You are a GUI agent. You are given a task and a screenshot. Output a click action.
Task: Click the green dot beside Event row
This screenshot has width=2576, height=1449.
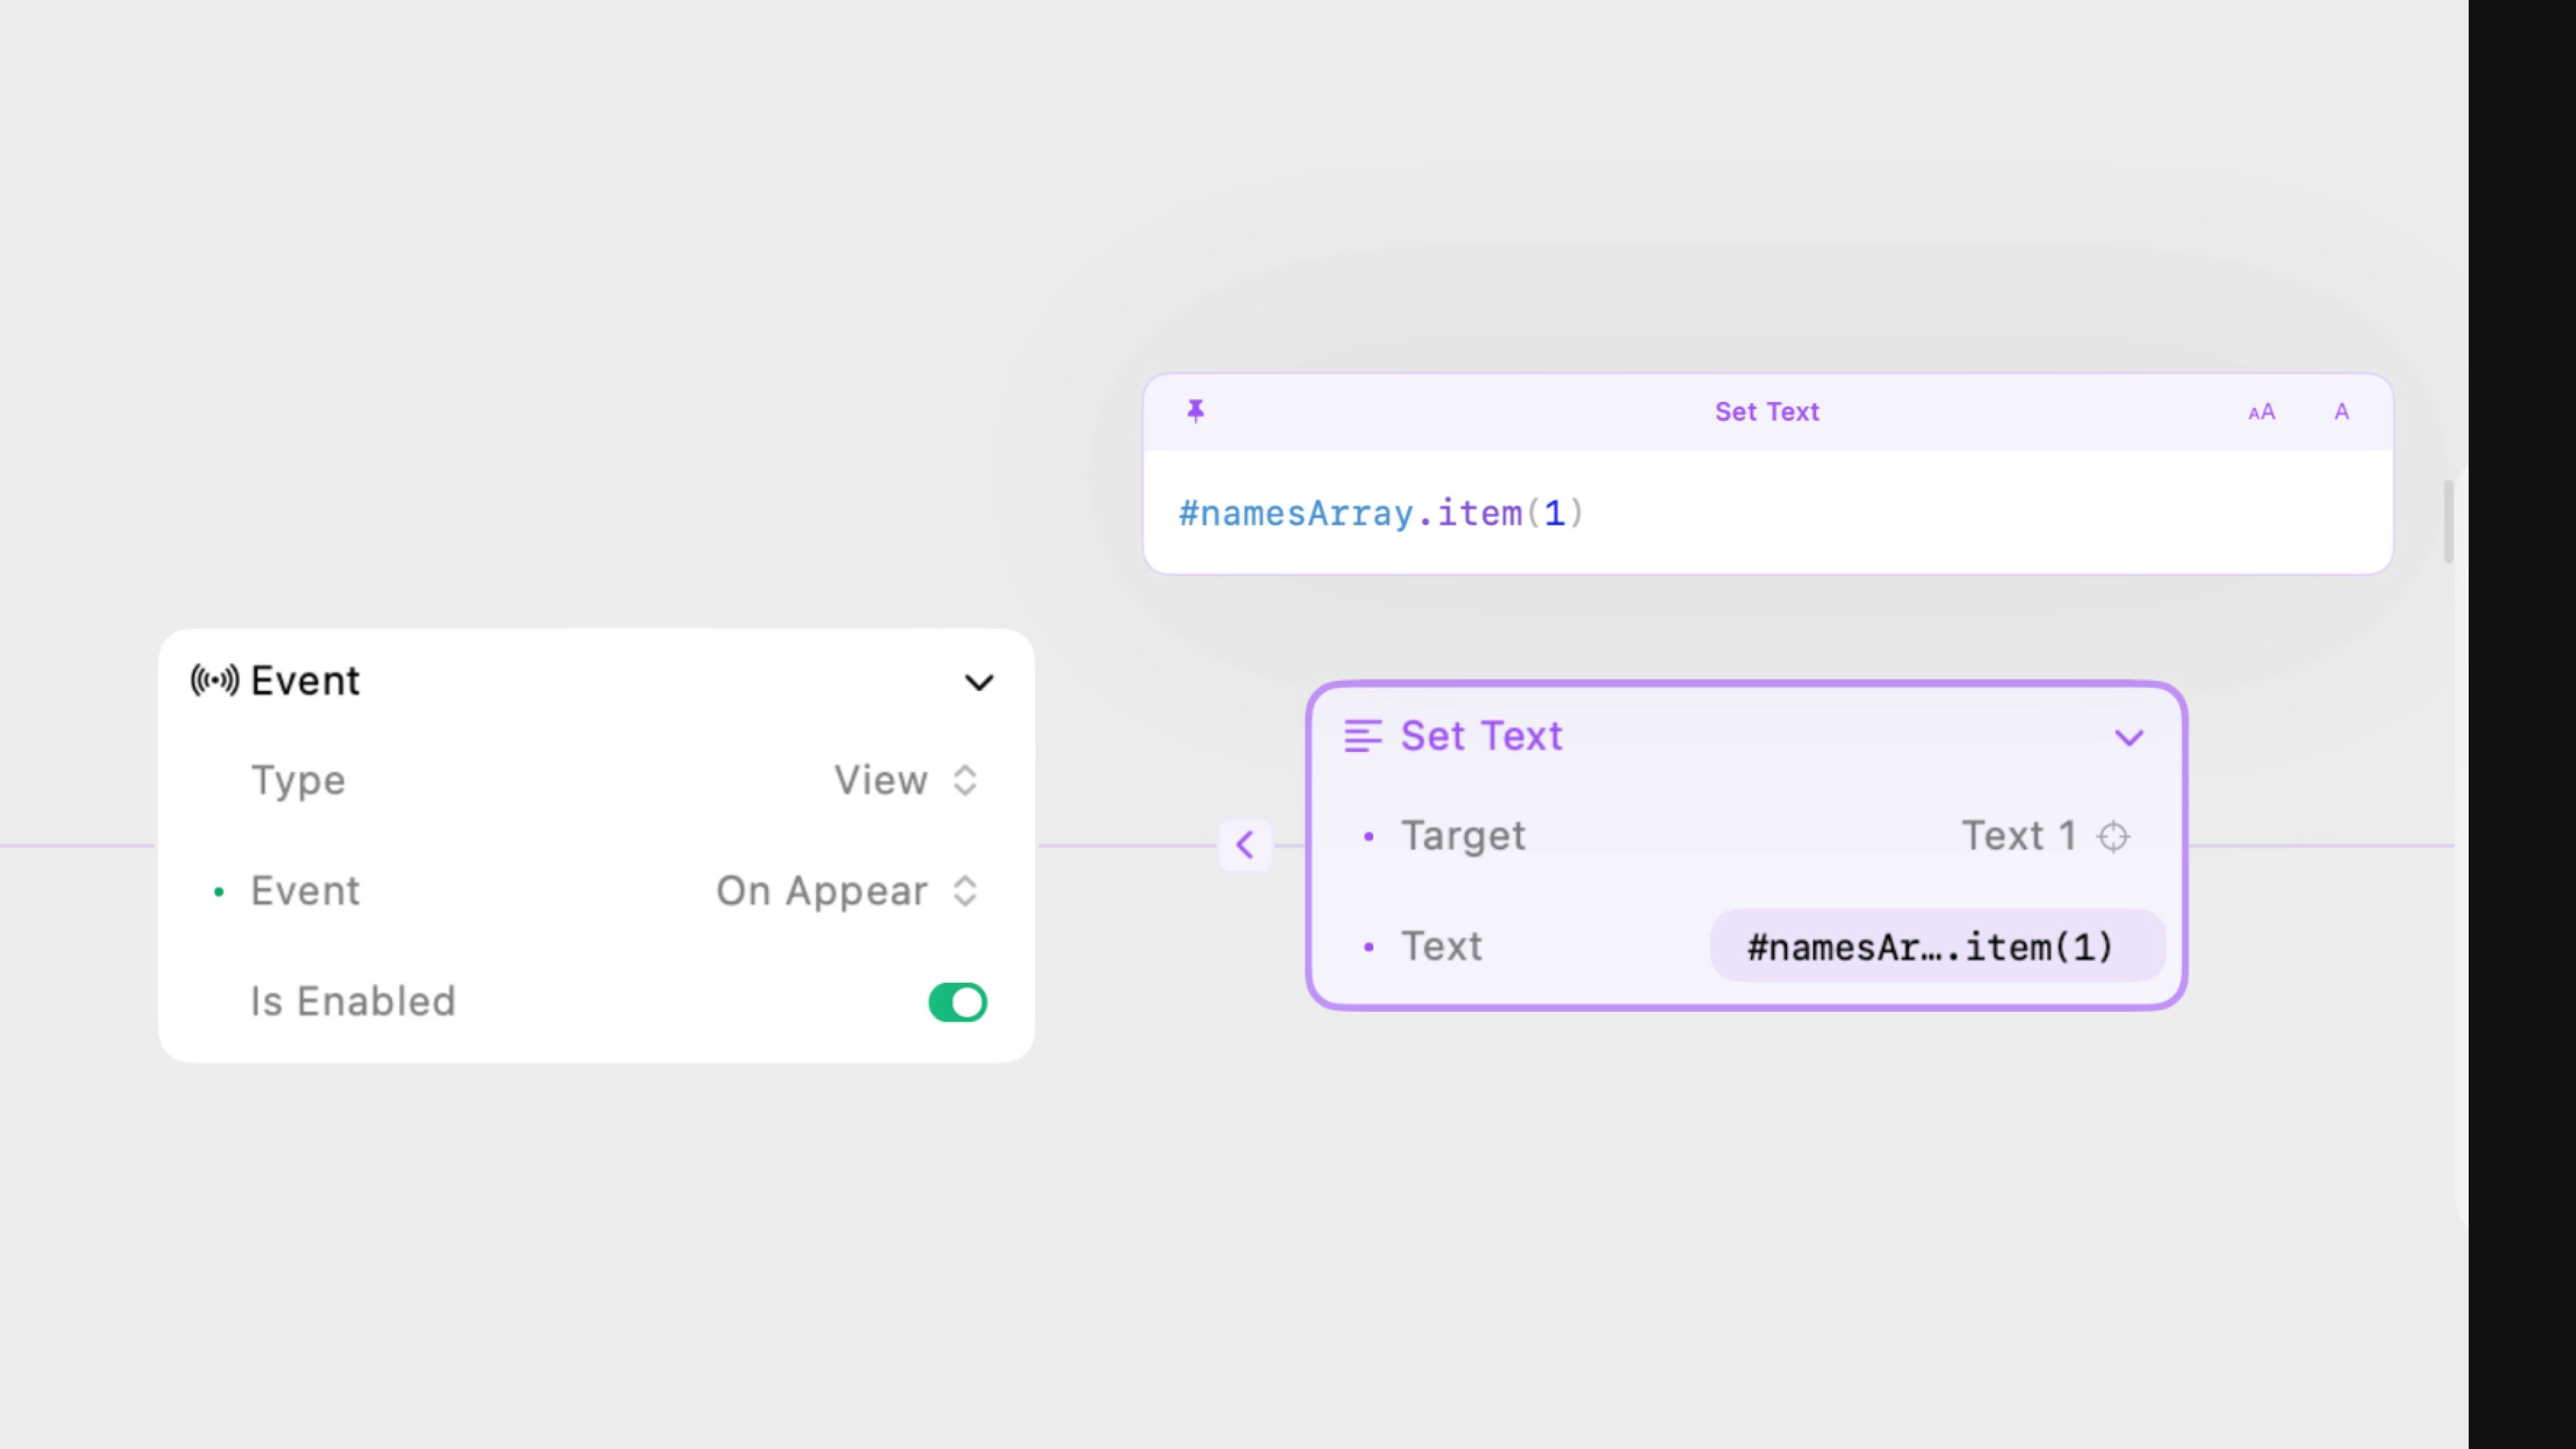tap(219, 891)
